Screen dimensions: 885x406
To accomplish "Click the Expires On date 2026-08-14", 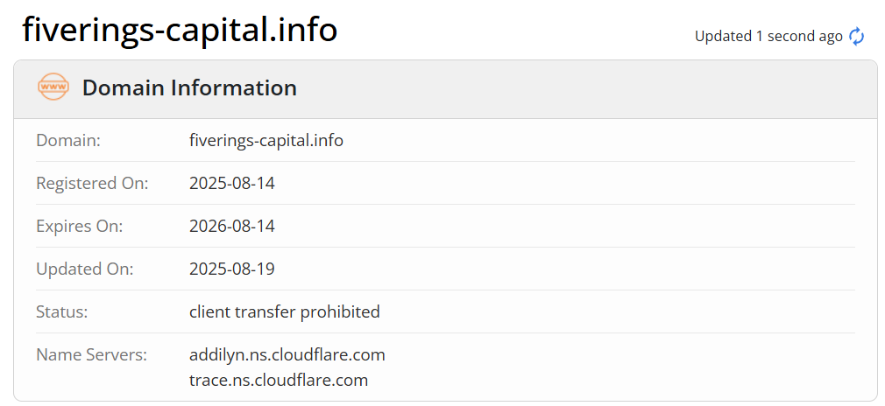I will pos(232,226).
